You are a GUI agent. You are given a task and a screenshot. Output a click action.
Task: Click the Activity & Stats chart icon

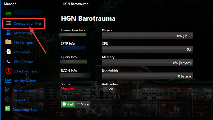pos(8,81)
